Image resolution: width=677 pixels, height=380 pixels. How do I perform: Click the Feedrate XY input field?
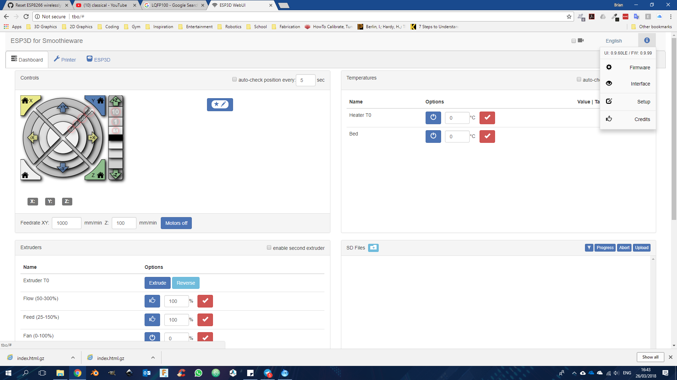66,223
